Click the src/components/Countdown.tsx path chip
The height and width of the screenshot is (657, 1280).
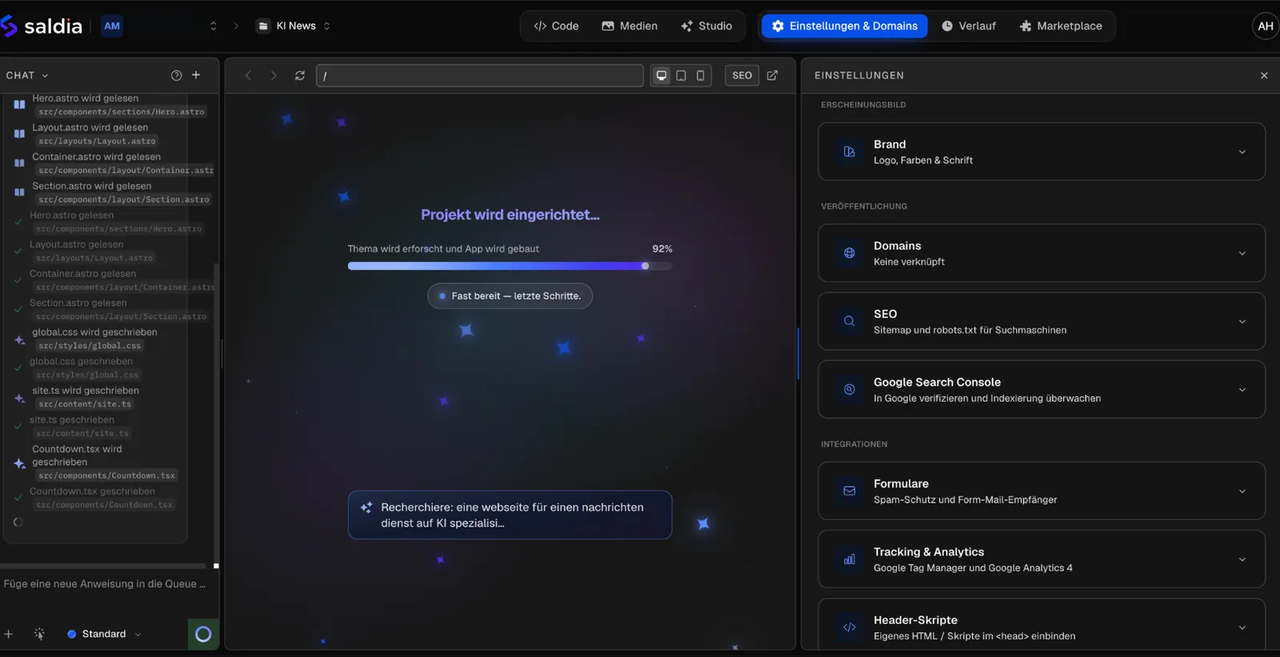[106, 475]
